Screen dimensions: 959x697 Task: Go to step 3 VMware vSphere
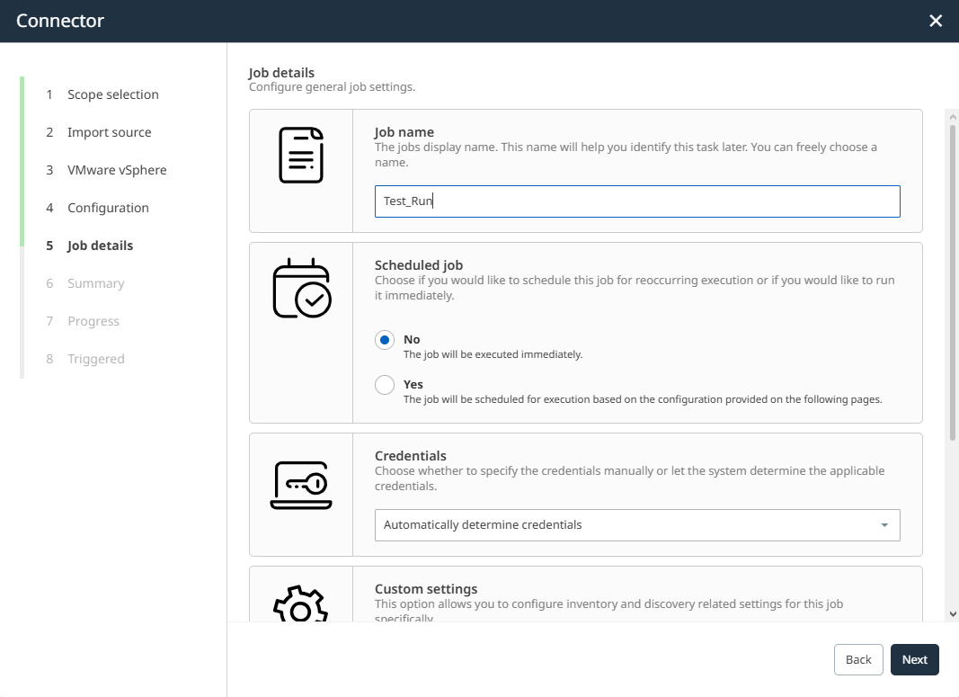pyautogui.click(x=106, y=170)
